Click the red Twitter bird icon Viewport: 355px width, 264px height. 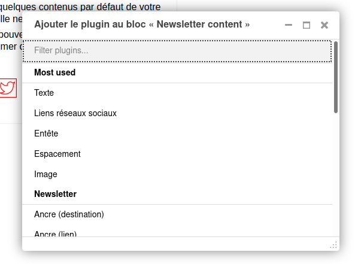[8, 88]
